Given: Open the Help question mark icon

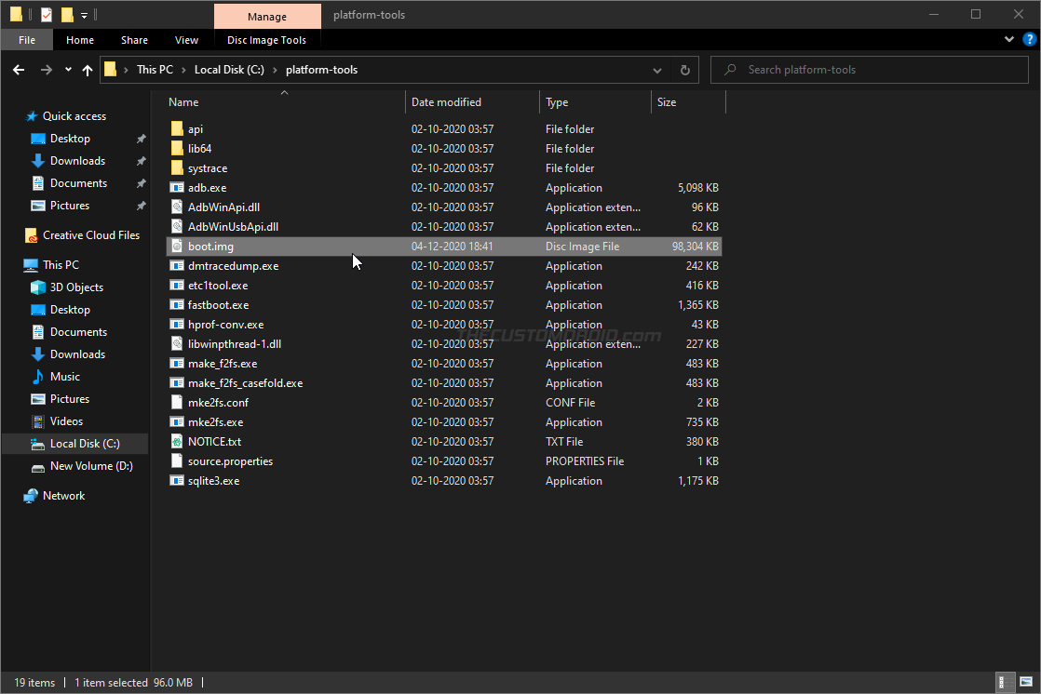Looking at the screenshot, I should tap(1029, 39).
